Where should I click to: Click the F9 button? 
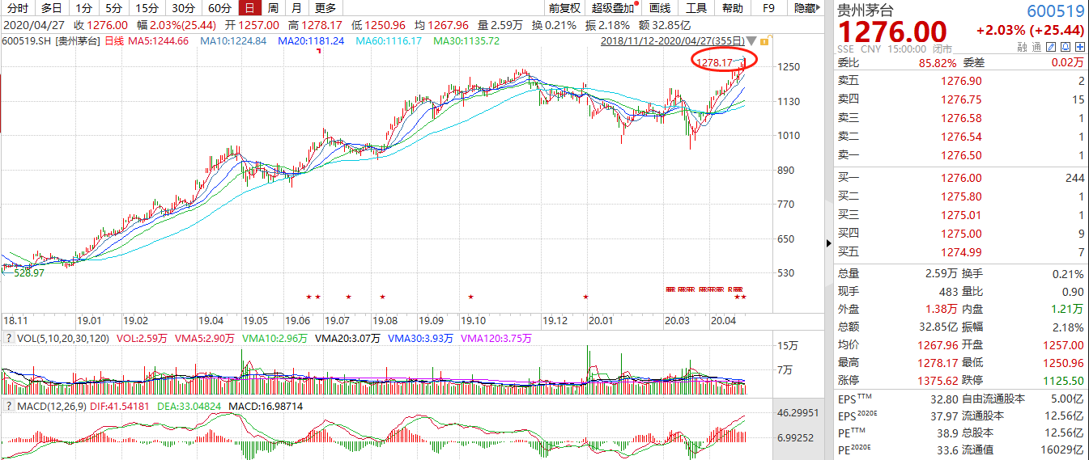pyautogui.click(x=768, y=8)
